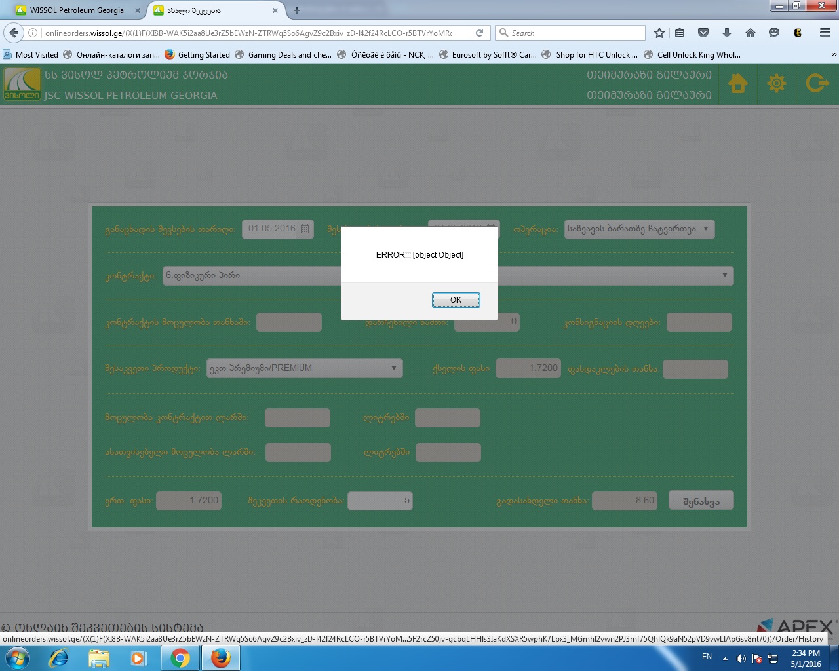Open Shop for HTC Unlock bookmark
This screenshot has width=839, height=671.
click(590, 54)
